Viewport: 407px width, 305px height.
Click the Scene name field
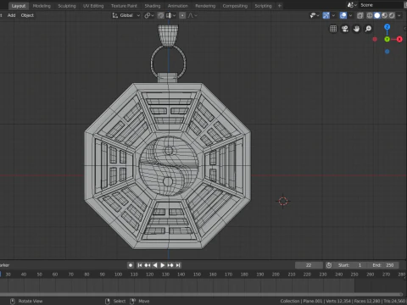pos(381,5)
